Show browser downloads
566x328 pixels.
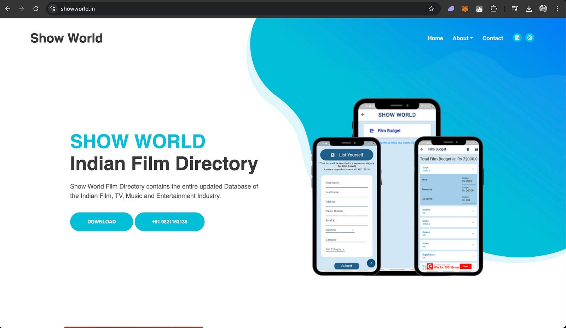pos(529,9)
